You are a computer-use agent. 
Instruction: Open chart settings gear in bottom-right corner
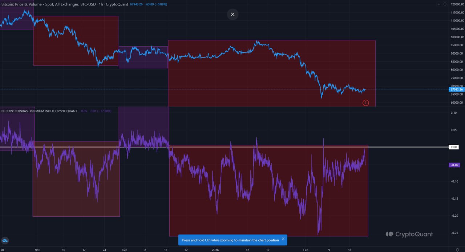458,250
